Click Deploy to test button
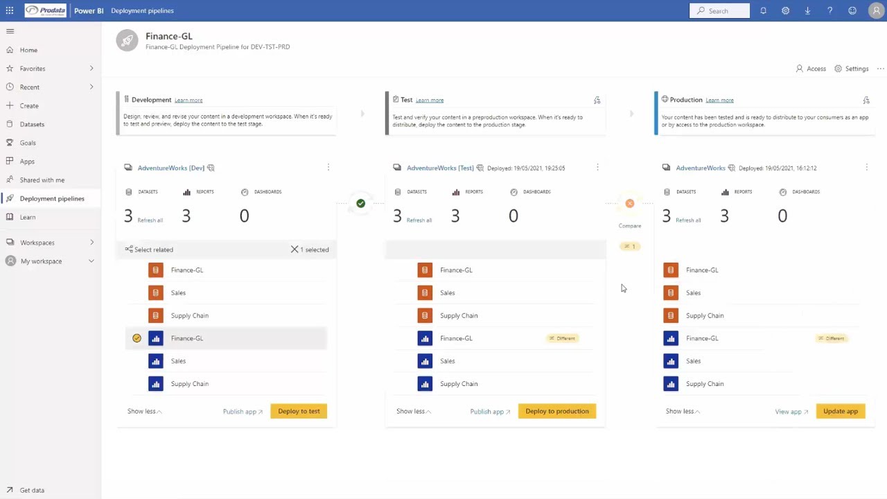The height and width of the screenshot is (499, 887). pos(299,411)
